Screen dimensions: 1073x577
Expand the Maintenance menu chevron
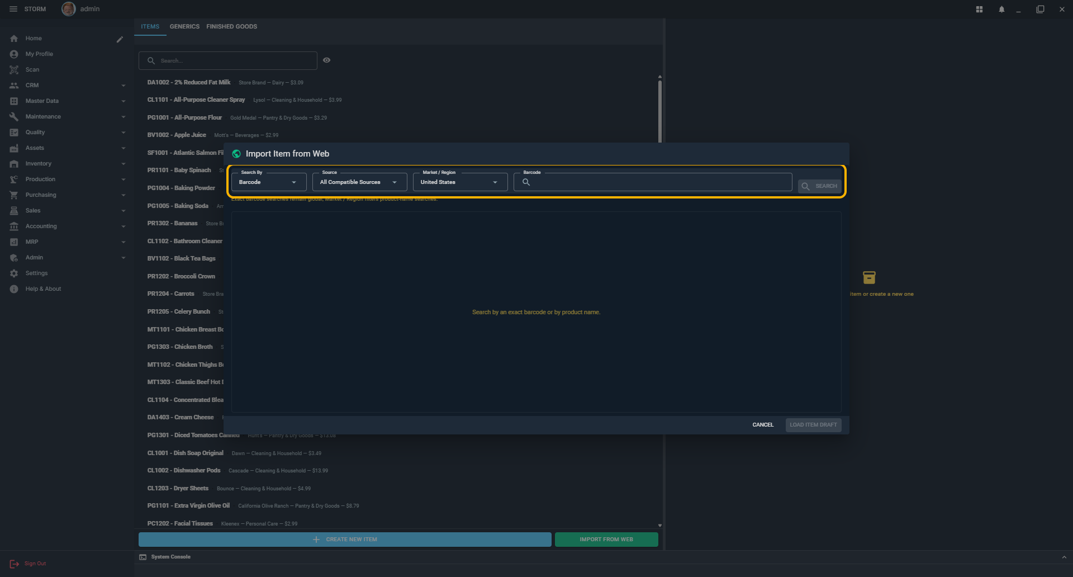click(123, 117)
